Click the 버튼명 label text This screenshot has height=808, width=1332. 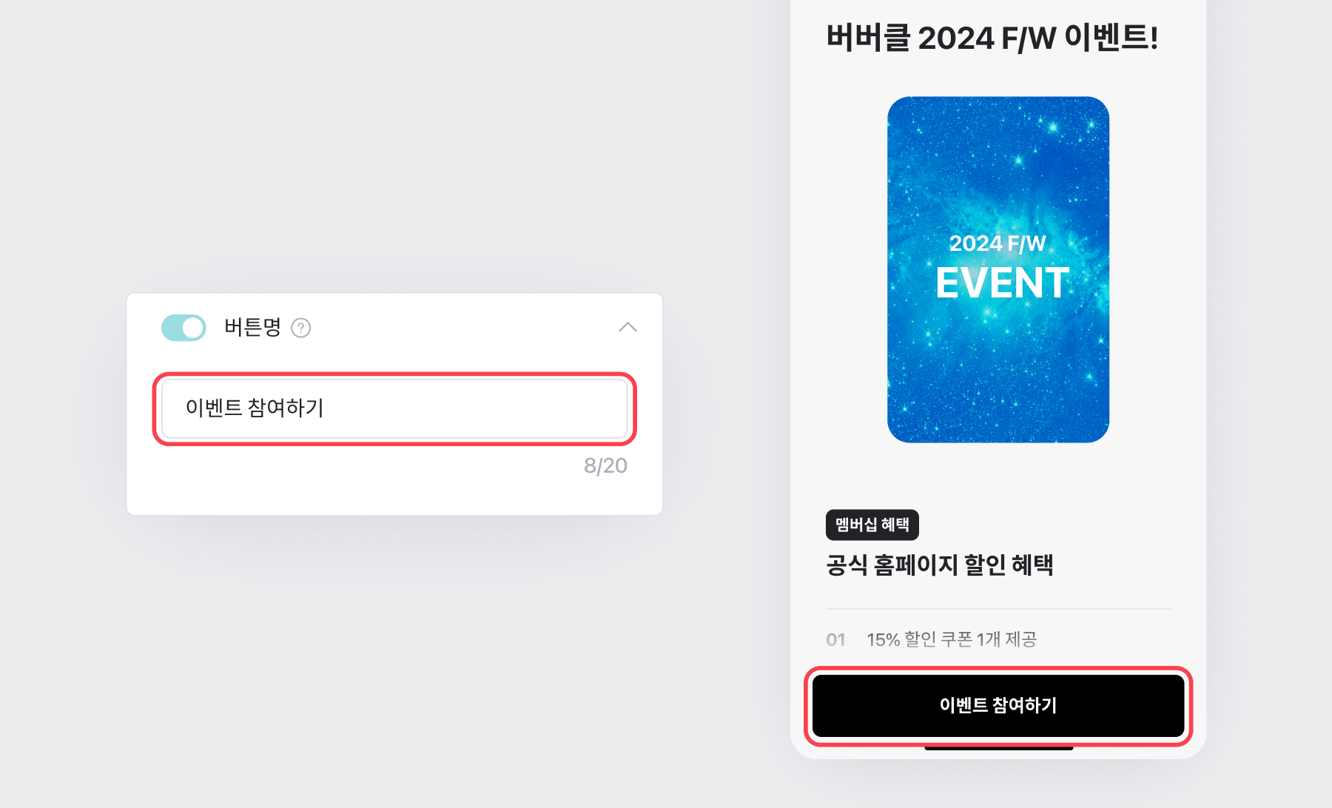pyautogui.click(x=252, y=327)
